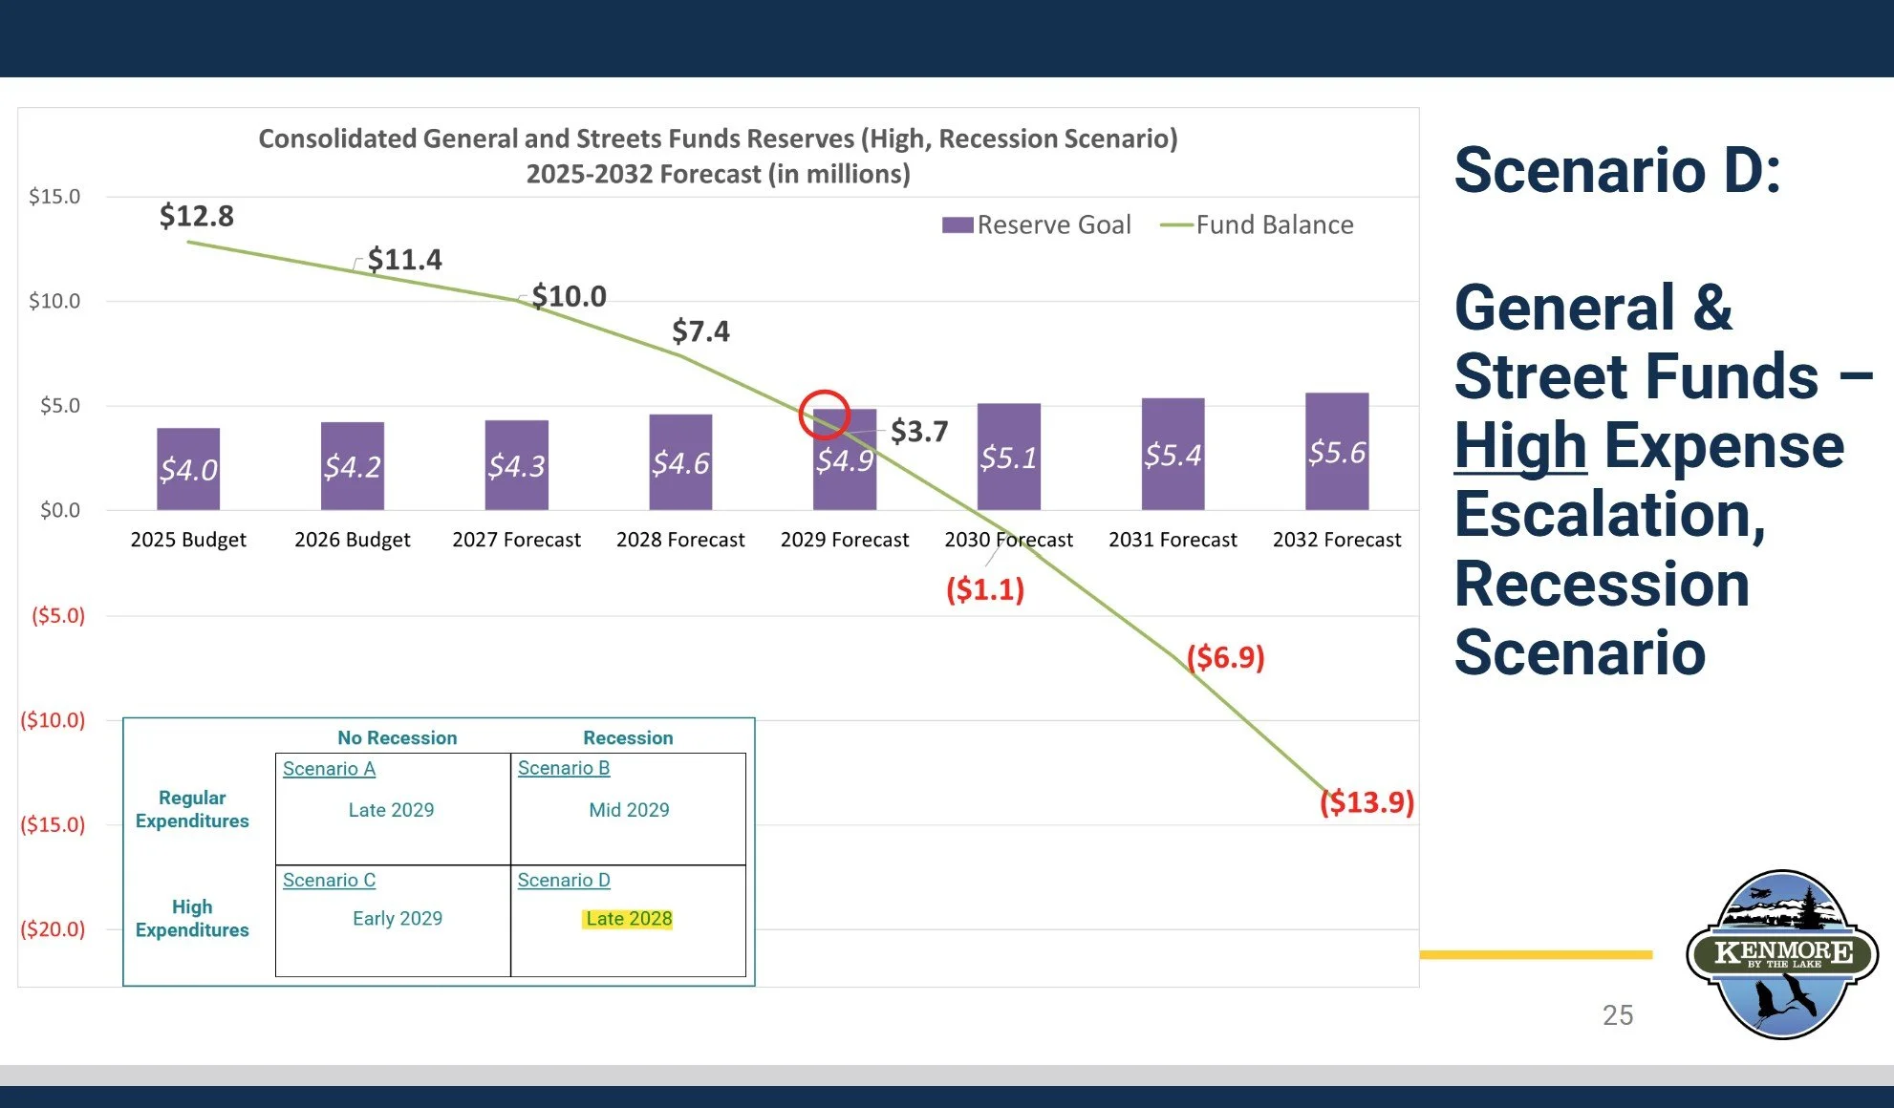
Task: Click the purple Reserve Goal legend swatch
Action: (x=957, y=225)
